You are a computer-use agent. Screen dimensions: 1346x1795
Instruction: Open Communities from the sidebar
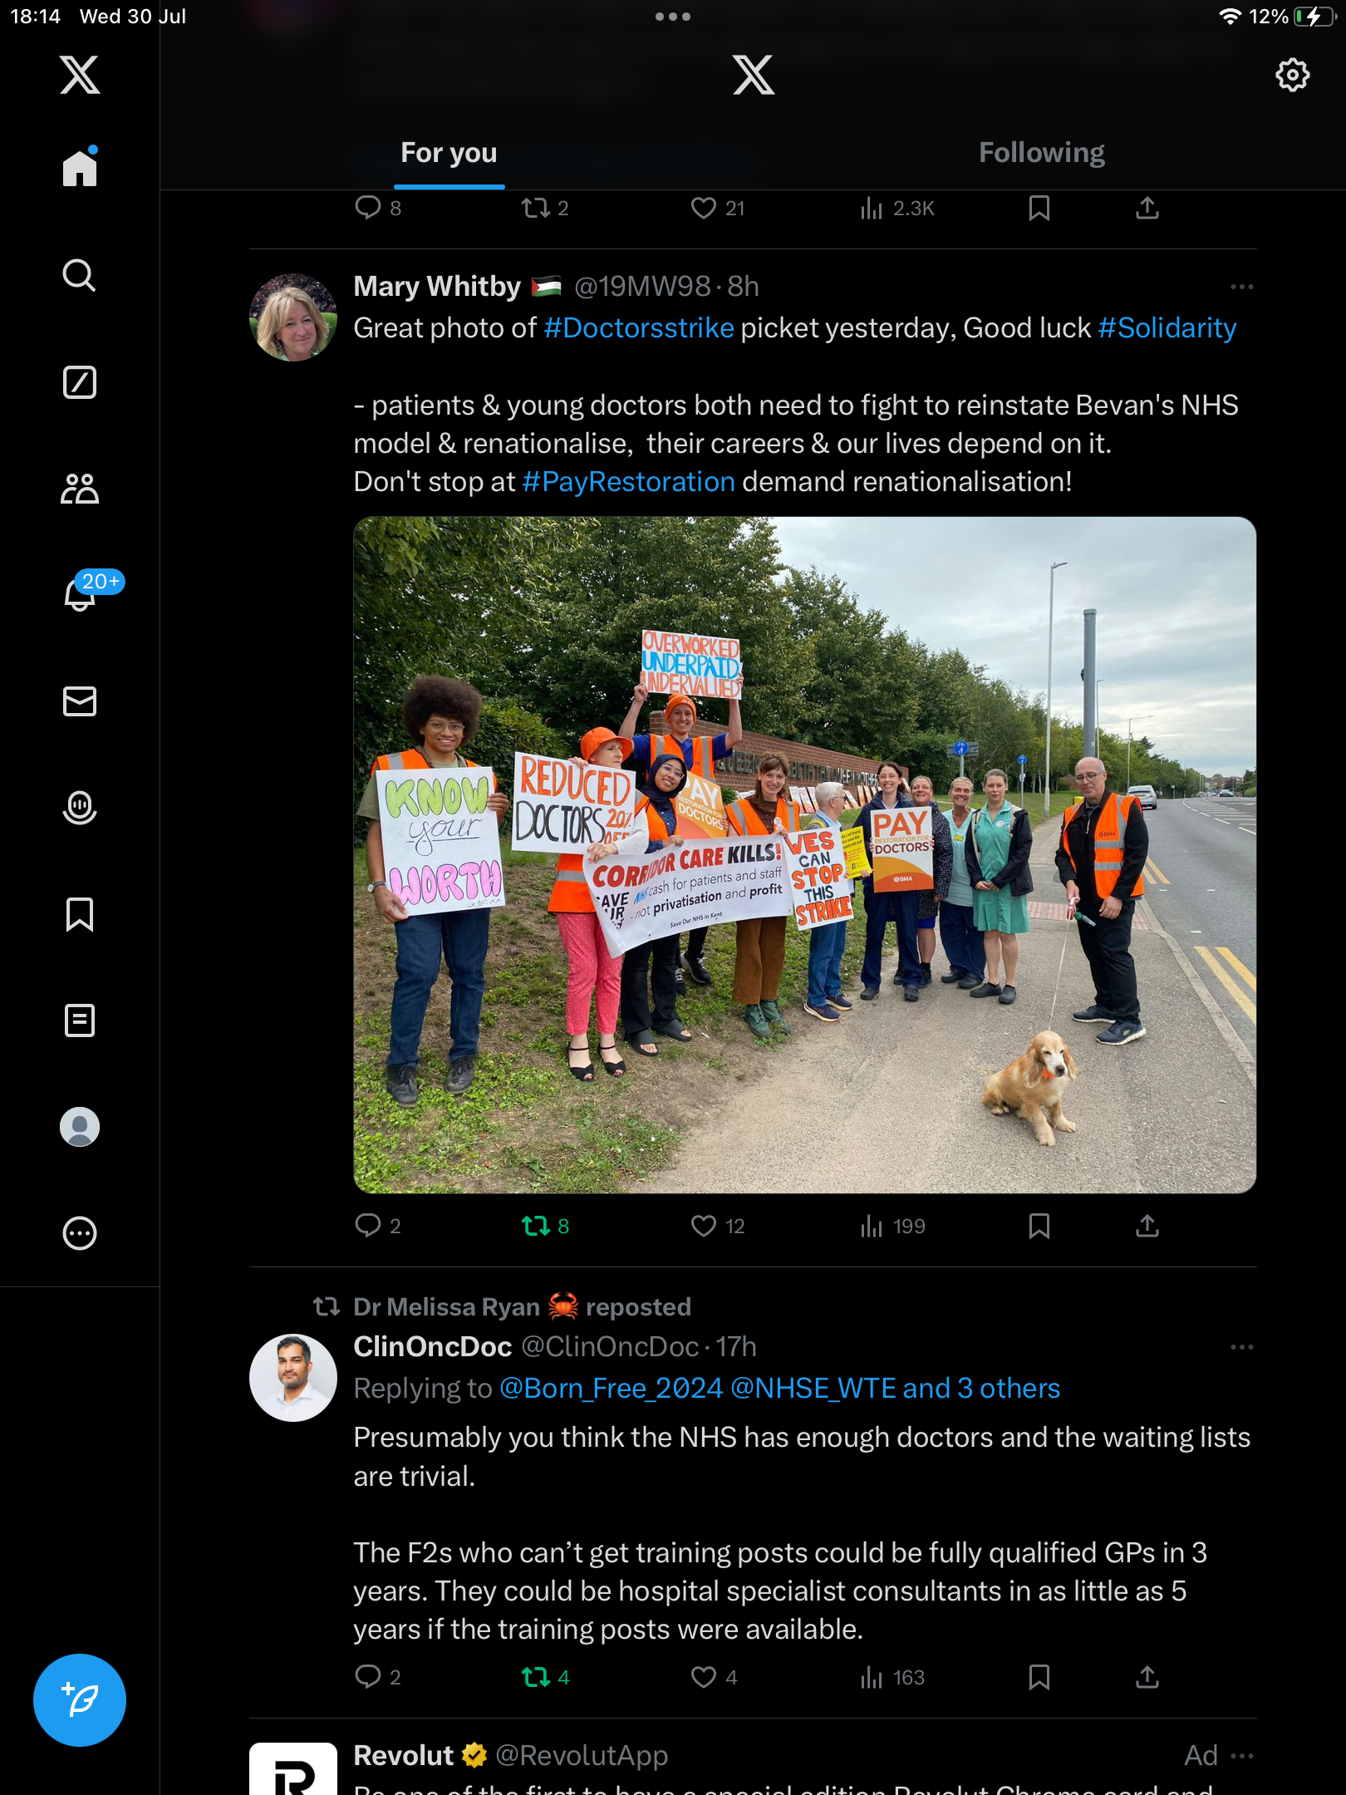coord(80,489)
